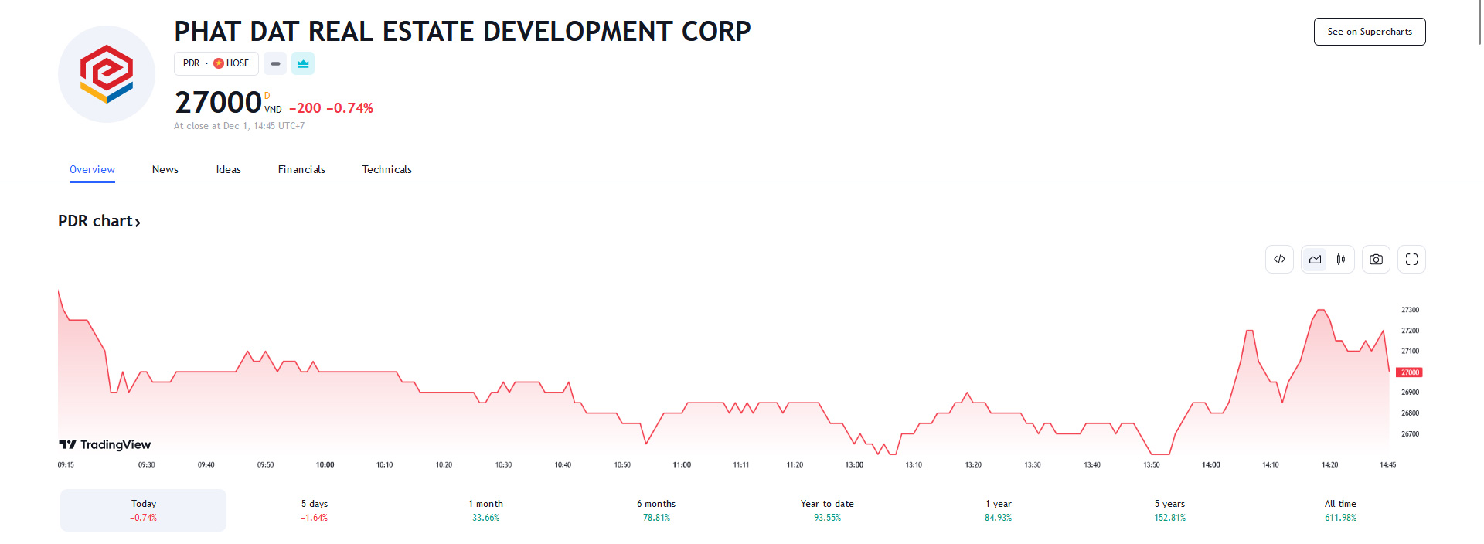Go to the Technicals tab
This screenshot has height=544, width=1484.
coord(386,169)
